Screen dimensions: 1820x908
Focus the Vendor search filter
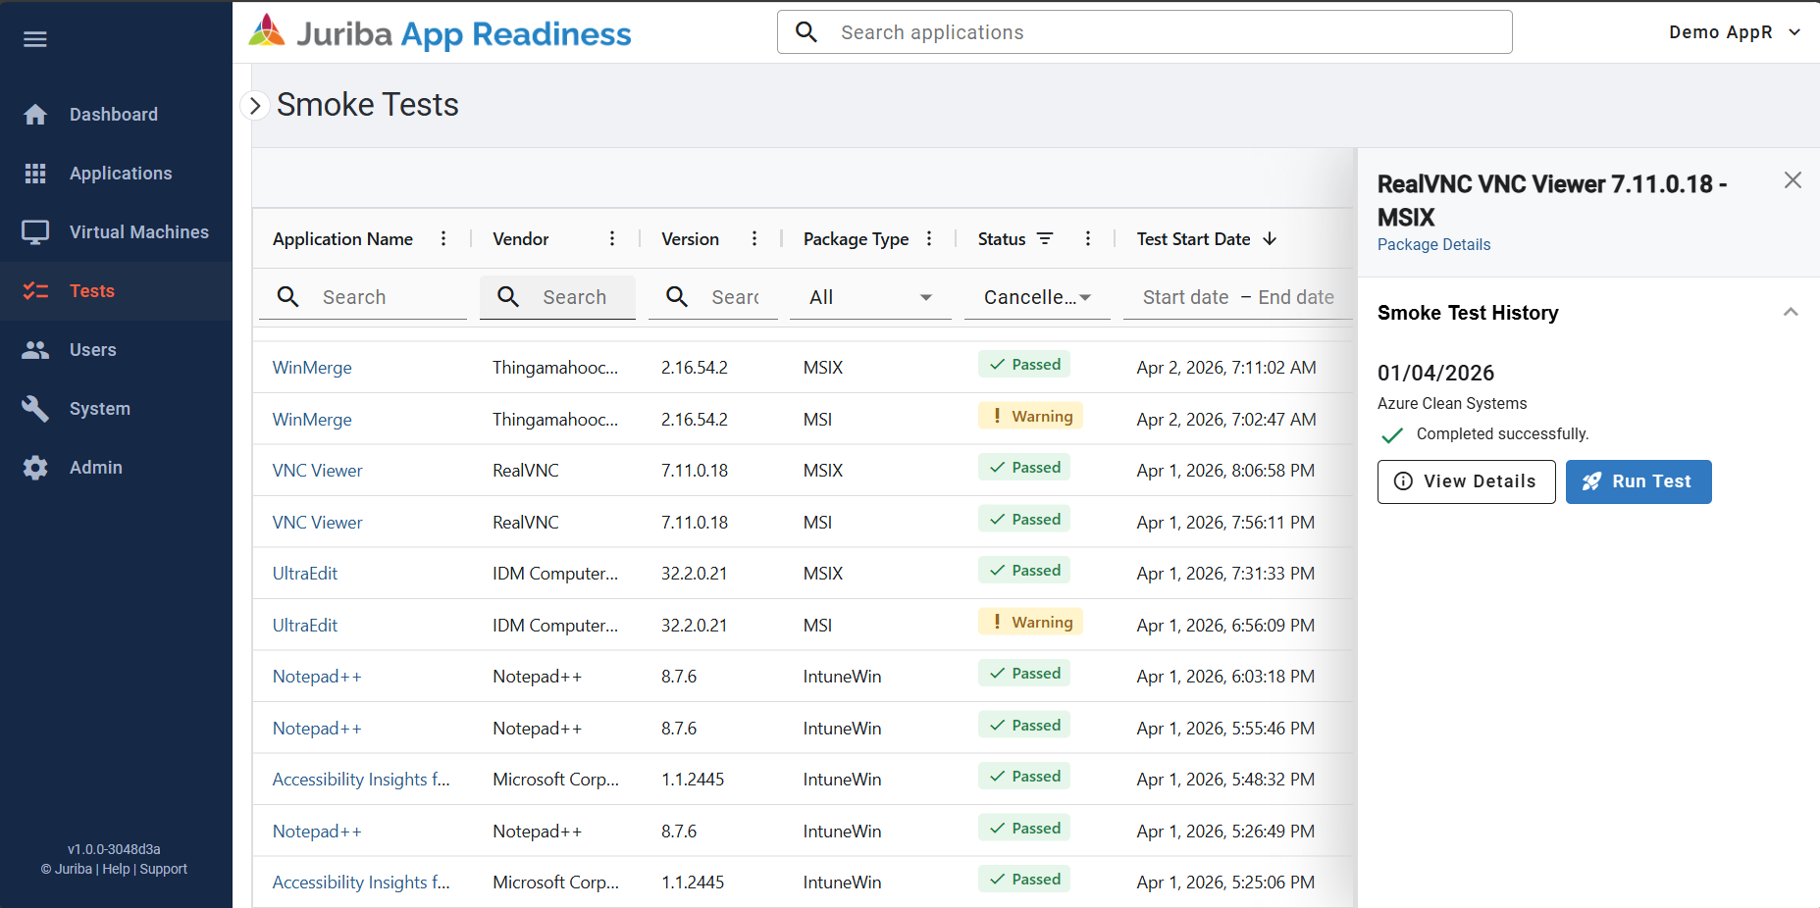pyautogui.click(x=557, y=297)
